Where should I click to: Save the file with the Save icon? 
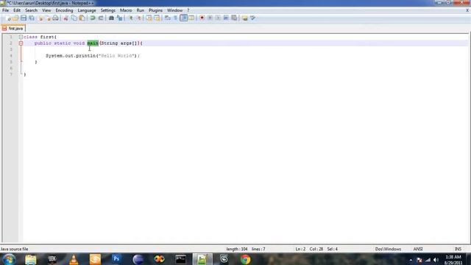(x=24, y=18)
